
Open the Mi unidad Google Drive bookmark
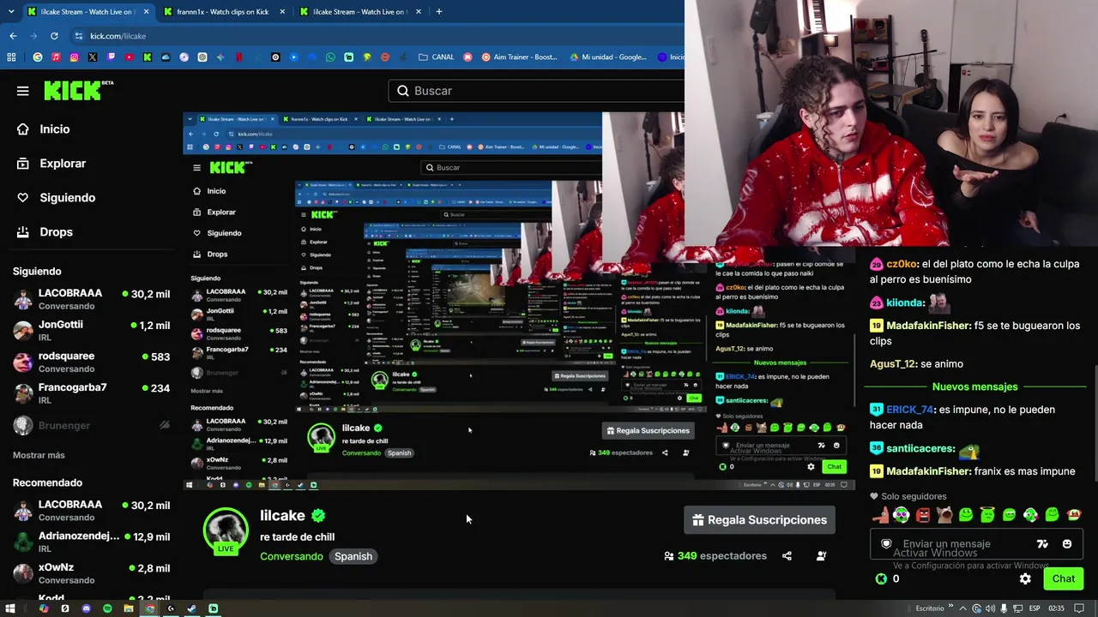coord(608,57)
